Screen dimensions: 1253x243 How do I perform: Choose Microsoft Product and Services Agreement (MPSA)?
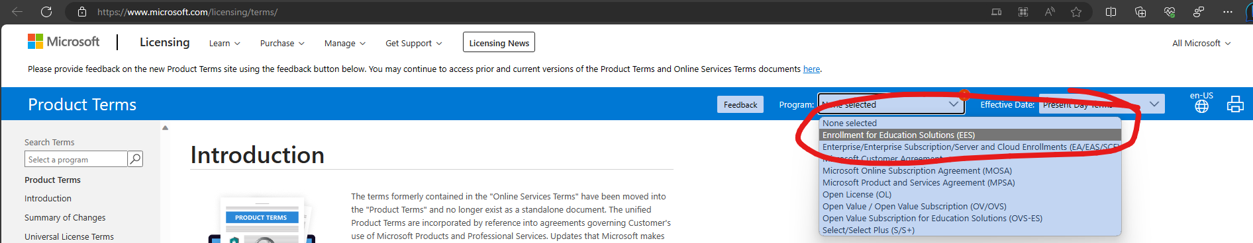tap(970, 182)
